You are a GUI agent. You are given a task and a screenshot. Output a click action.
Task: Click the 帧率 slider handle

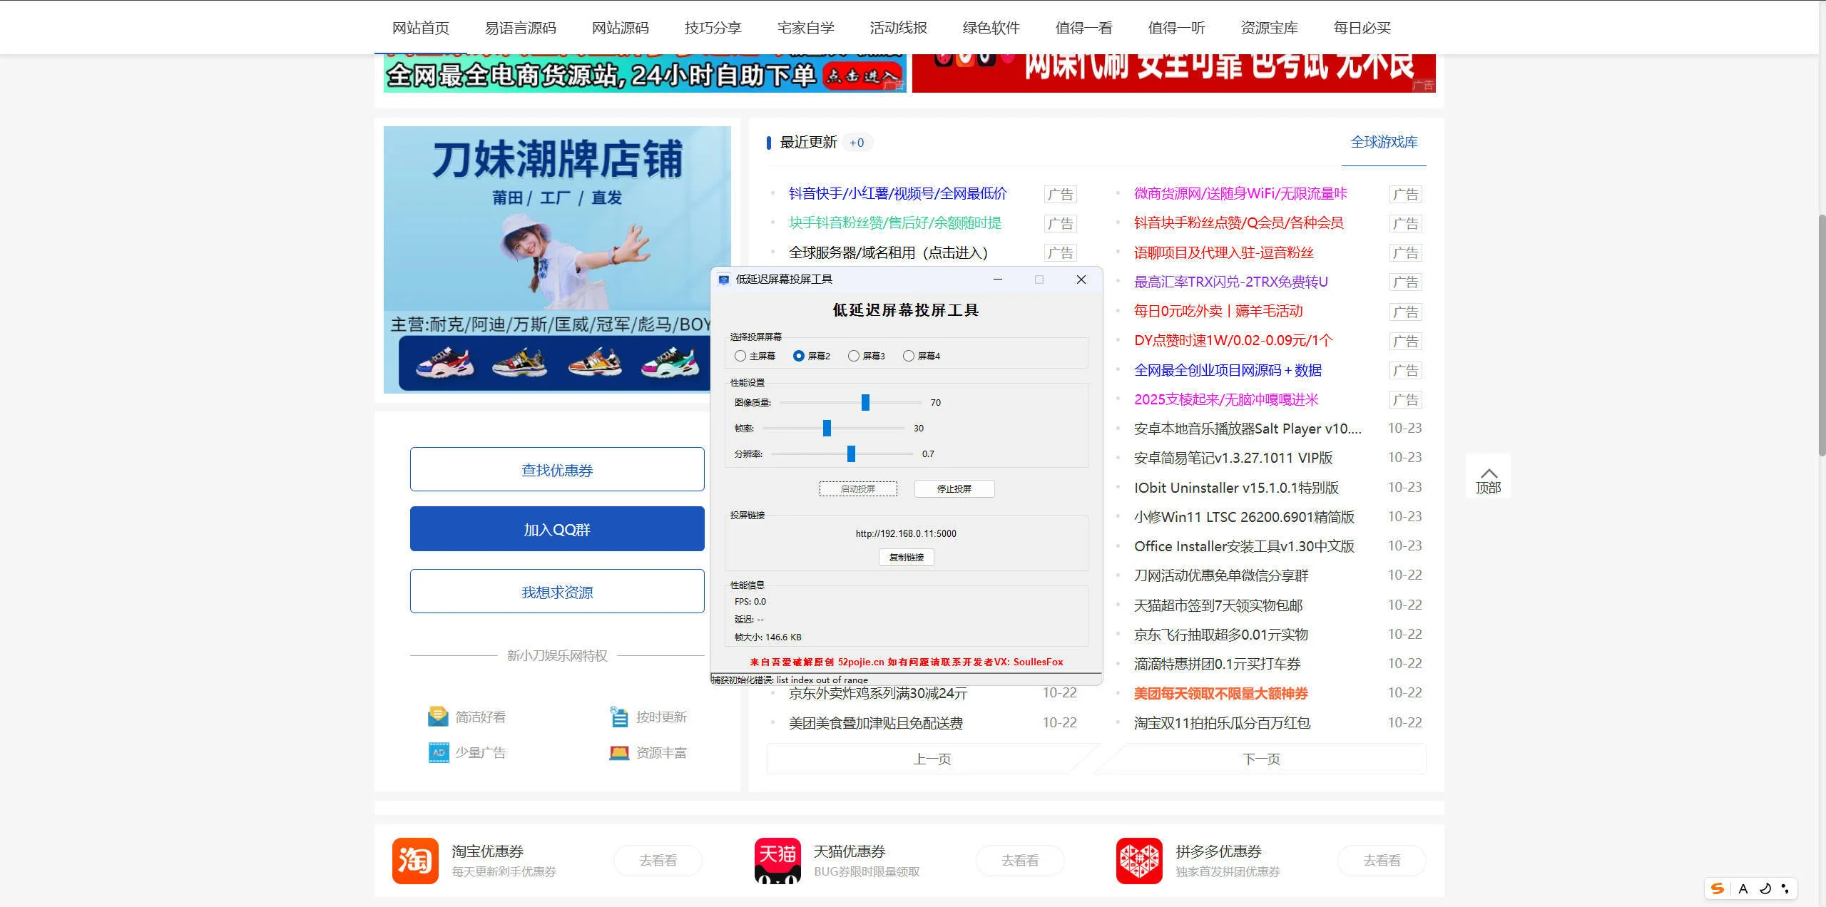827,428
